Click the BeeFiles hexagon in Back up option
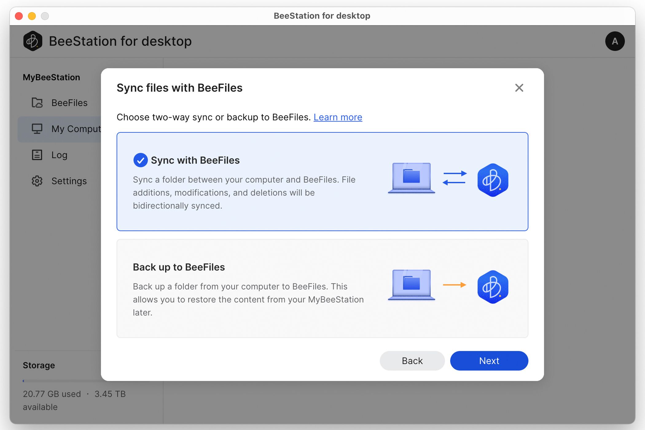 click(x=493, y=287)
